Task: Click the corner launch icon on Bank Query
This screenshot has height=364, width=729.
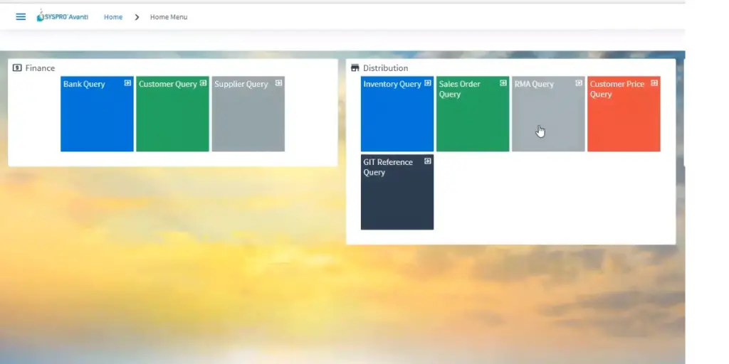Action: (127, 83)
